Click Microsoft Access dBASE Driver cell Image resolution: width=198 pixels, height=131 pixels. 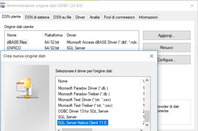pyautogui.click(x=102, y=42)
